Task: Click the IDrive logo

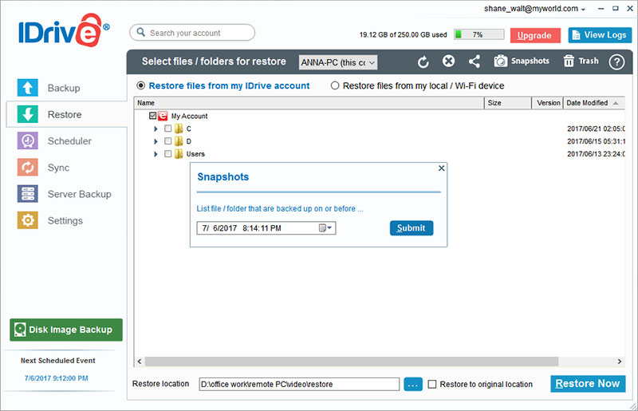Action: tap(64, 30)
